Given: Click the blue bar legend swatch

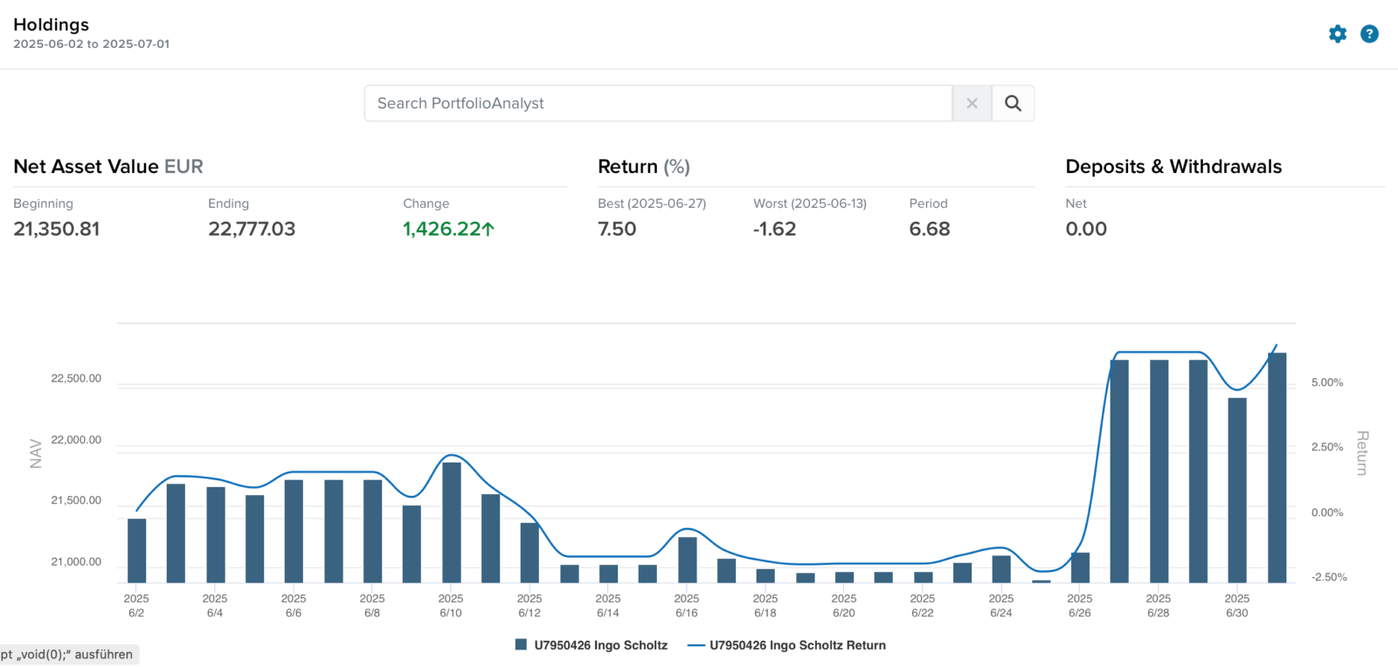Looking at the screenshot, I should (521, 645).
